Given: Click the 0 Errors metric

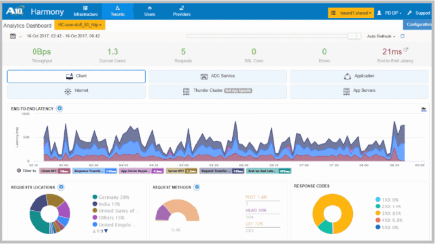Looking at the screenshot, I should pyautogui.click(x=324, y=55).
